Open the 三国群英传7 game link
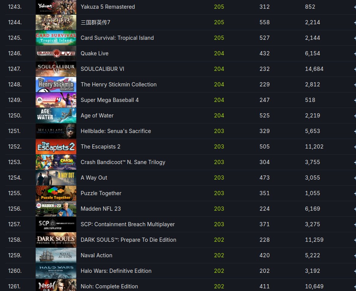Screen dimensions: 356x291 [x=95, y=22]
